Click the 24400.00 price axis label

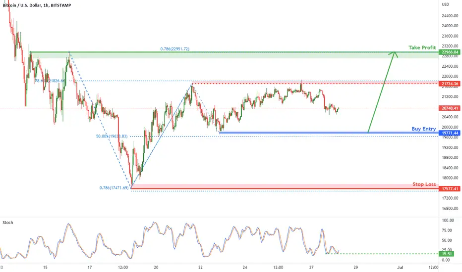[450, 16]
